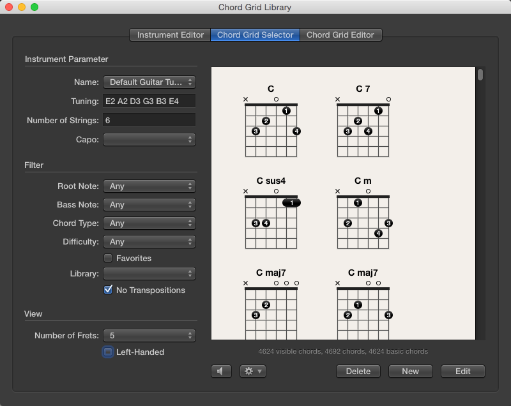Select the Chord Grid Selector tab
The image size is (511, 406).
tap(254, 35)
